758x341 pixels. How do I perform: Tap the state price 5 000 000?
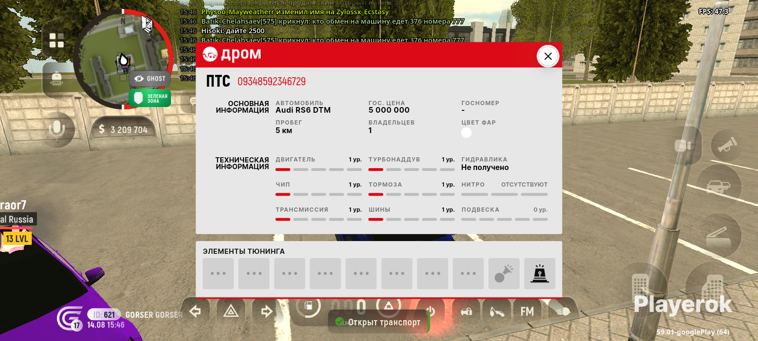(x=389, y=110)
